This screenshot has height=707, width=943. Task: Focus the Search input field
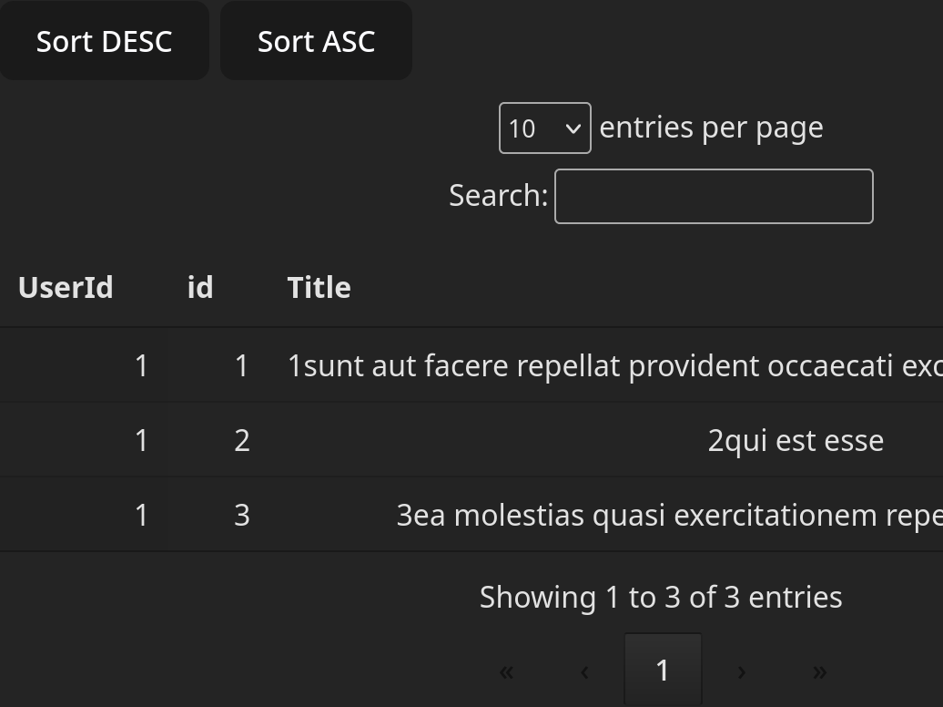tap(714, 196)
